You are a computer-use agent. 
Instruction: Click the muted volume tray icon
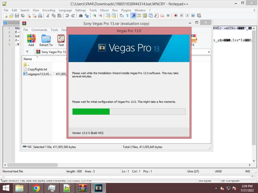[x=222, y=188]
